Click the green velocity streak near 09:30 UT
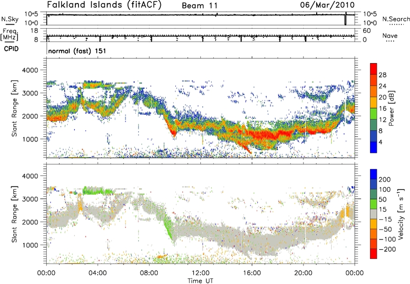The image size is (410, 284). point(168,228)
